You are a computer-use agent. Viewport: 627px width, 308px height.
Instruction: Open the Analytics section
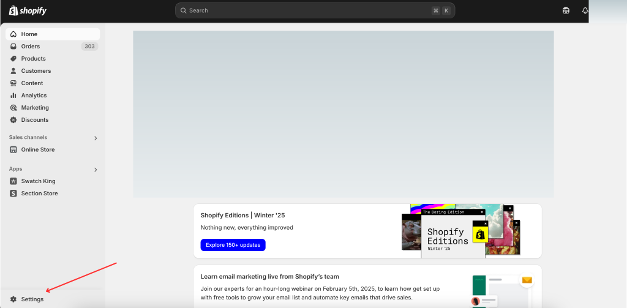(x=53, y=95)
